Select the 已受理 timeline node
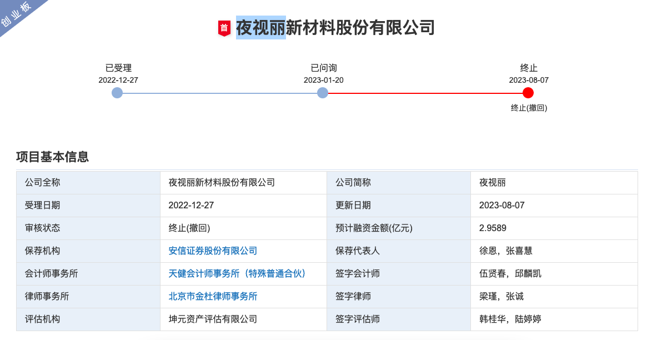The height and width of the screenshot is (340, 647). tap(117, 93)
